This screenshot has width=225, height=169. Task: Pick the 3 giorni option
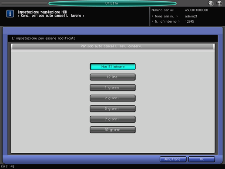coord(113,109)
